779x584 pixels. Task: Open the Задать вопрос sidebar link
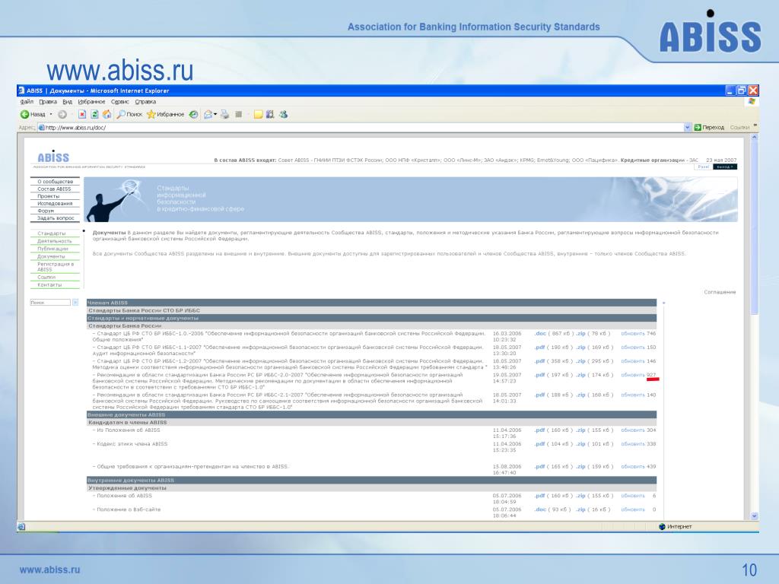pos(55,218)
